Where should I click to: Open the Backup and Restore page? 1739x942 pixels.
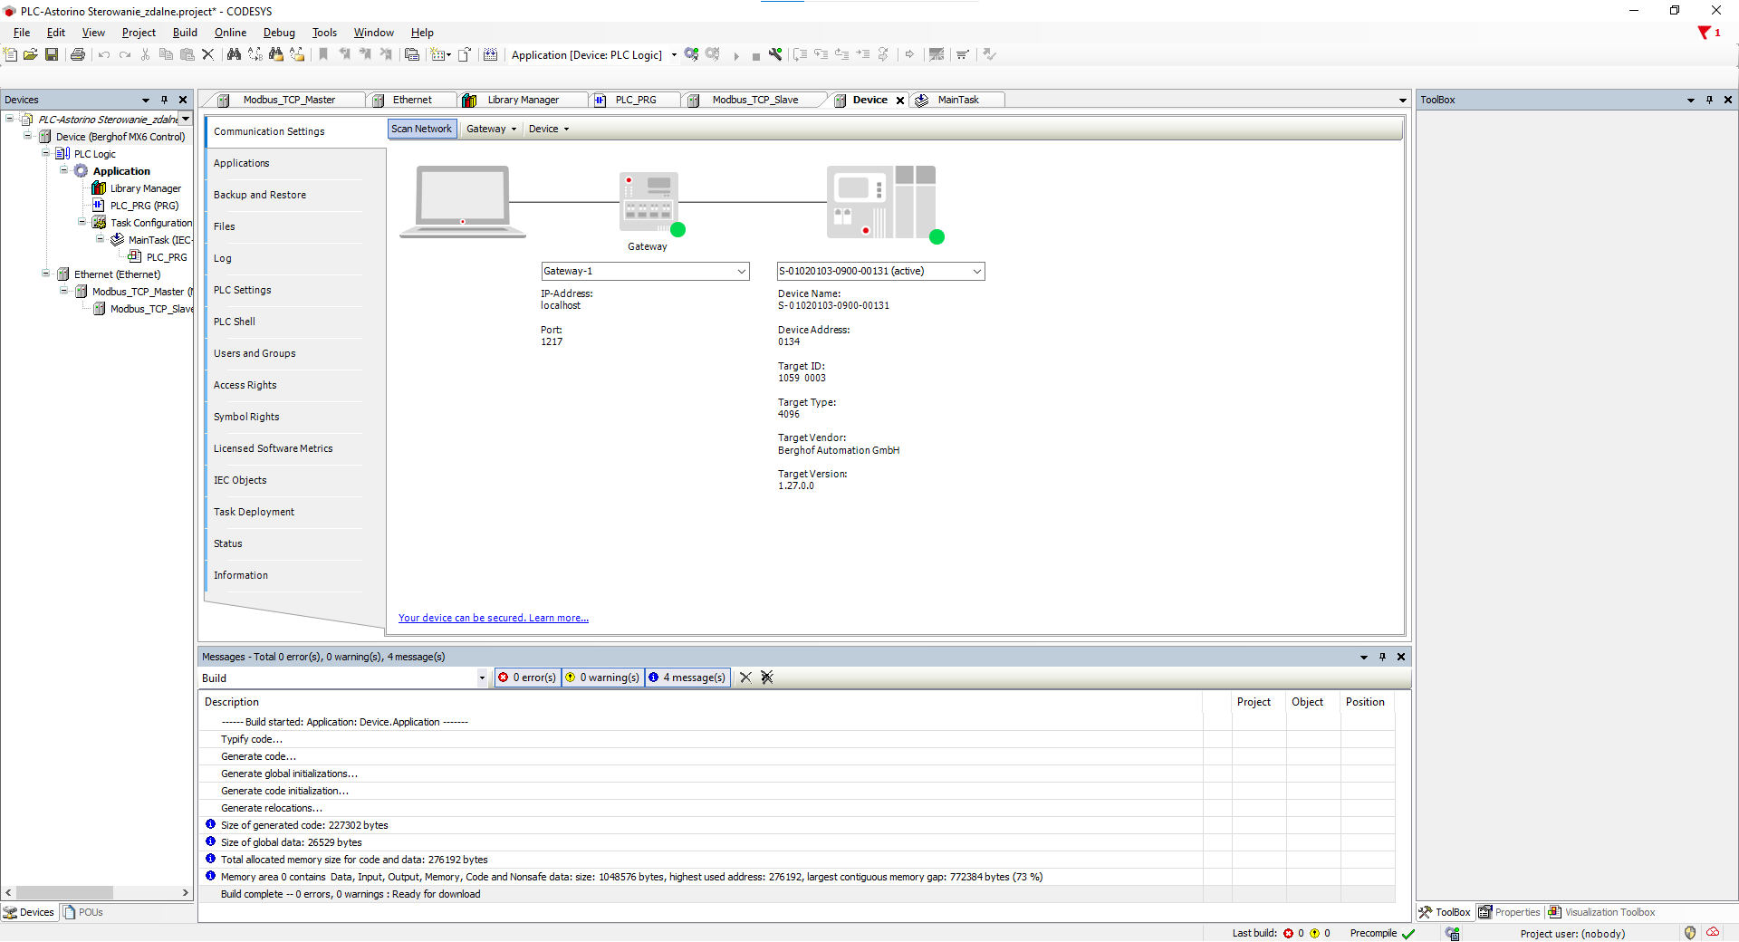pos(260,195)
